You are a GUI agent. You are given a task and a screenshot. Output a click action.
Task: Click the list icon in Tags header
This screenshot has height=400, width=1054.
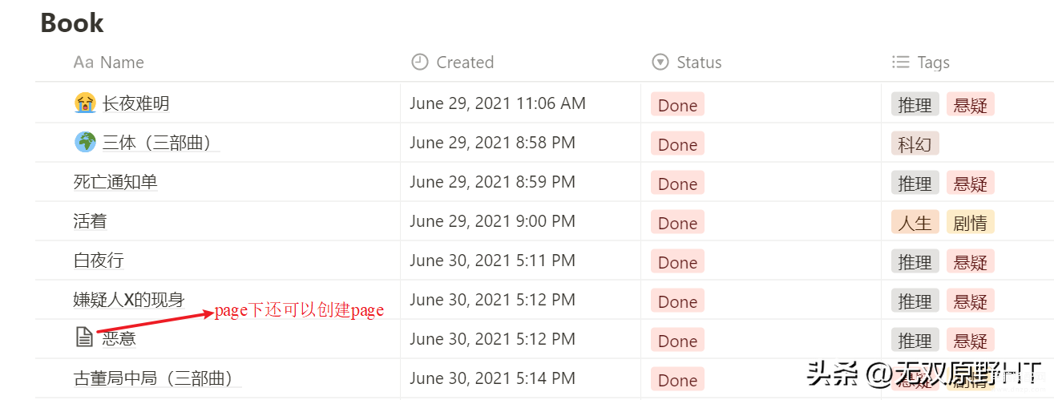pyautogui.click(x=901, y=63)
